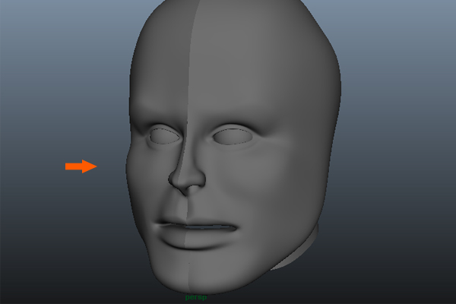
Task: Select the 3D head model
Action: [x=233, y=147]
